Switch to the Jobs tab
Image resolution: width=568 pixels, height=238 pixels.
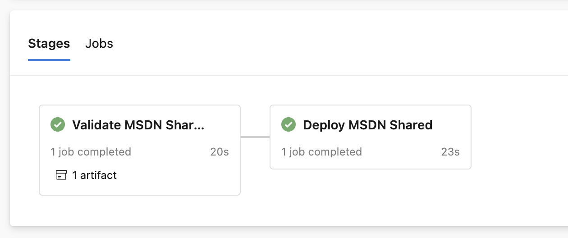99,44
